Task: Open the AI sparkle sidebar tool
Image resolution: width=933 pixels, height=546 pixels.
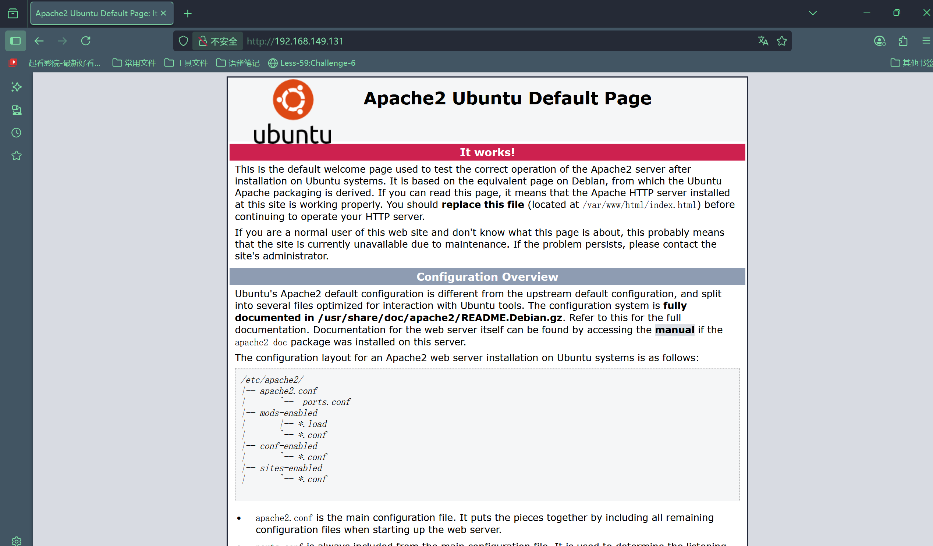Action: [16, 87]
